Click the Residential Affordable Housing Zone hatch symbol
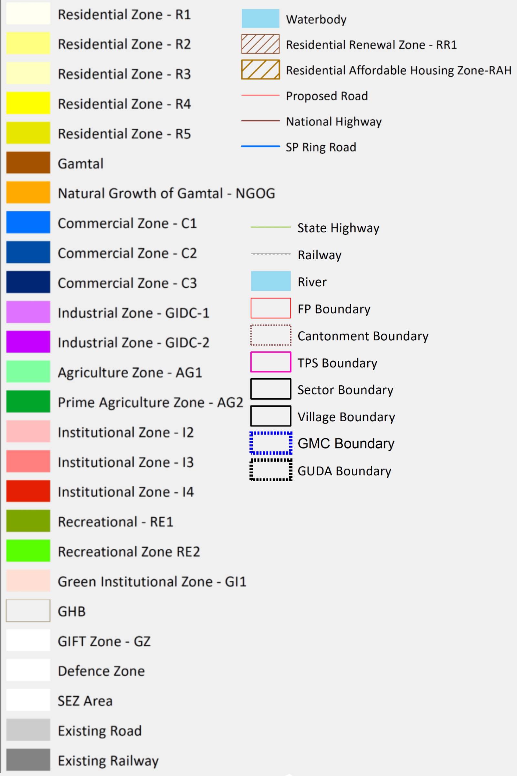Viewport: 517px width, 776px height. (260, 70)
